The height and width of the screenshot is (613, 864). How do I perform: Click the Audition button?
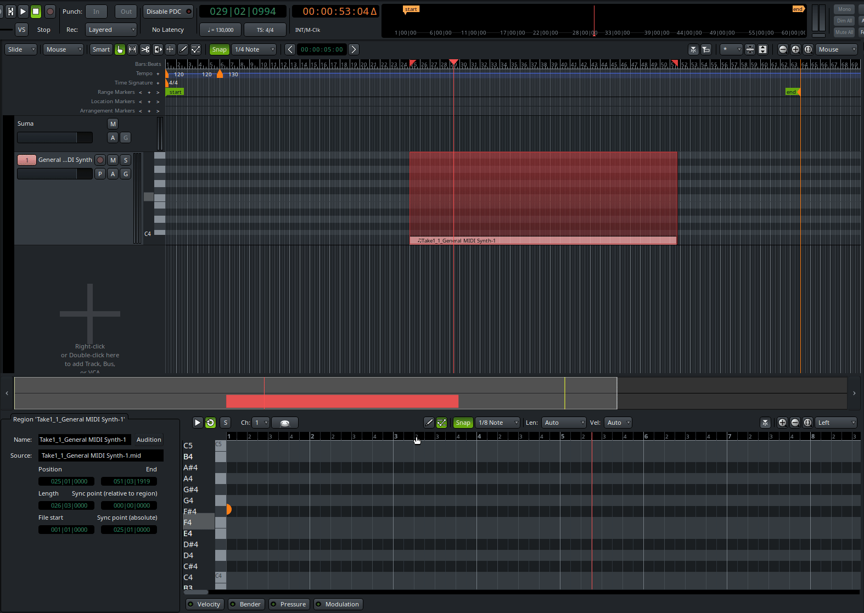(x=149, y=440)
